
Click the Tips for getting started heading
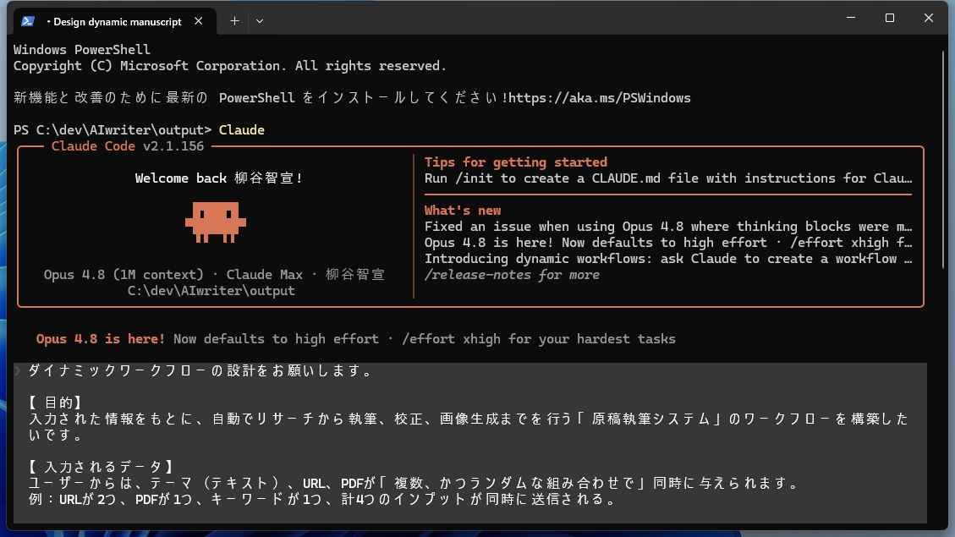pyautogui.click(x=516, y=162)
